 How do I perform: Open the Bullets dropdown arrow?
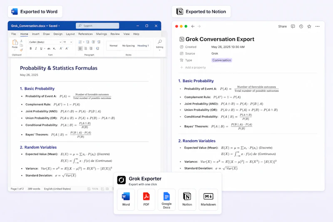[x=84, y=42]
